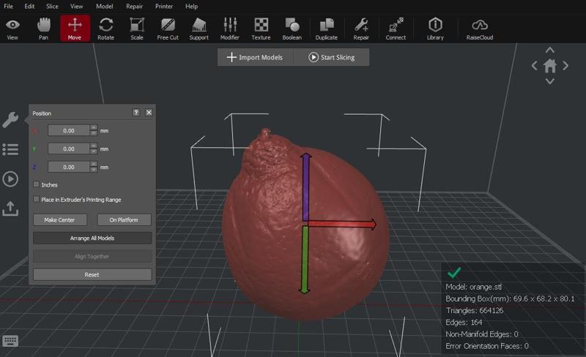Screen dimensions: 586x357
Task: Decrease the Z position stepper
Action: [x=94, y=170]
